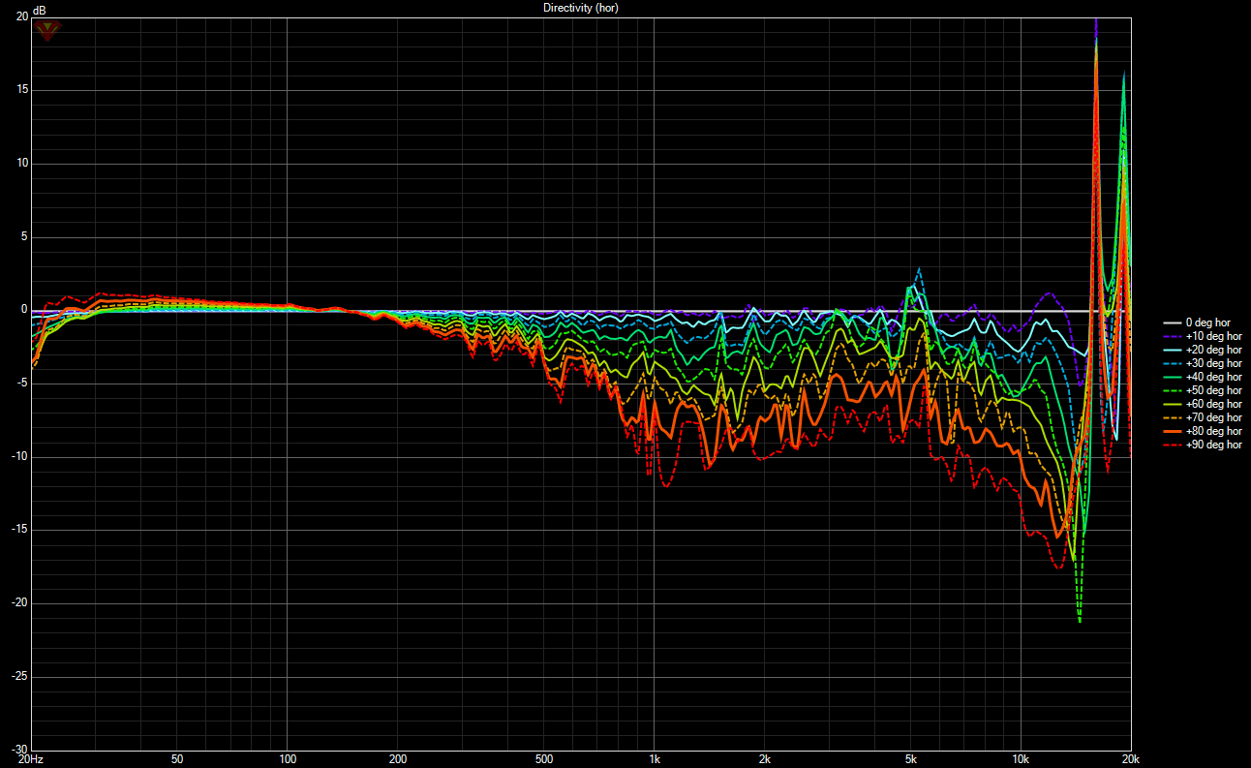Click the "20k" frequency axis label
This screenshot has height=768, width=1251.
click(1130, 758)
